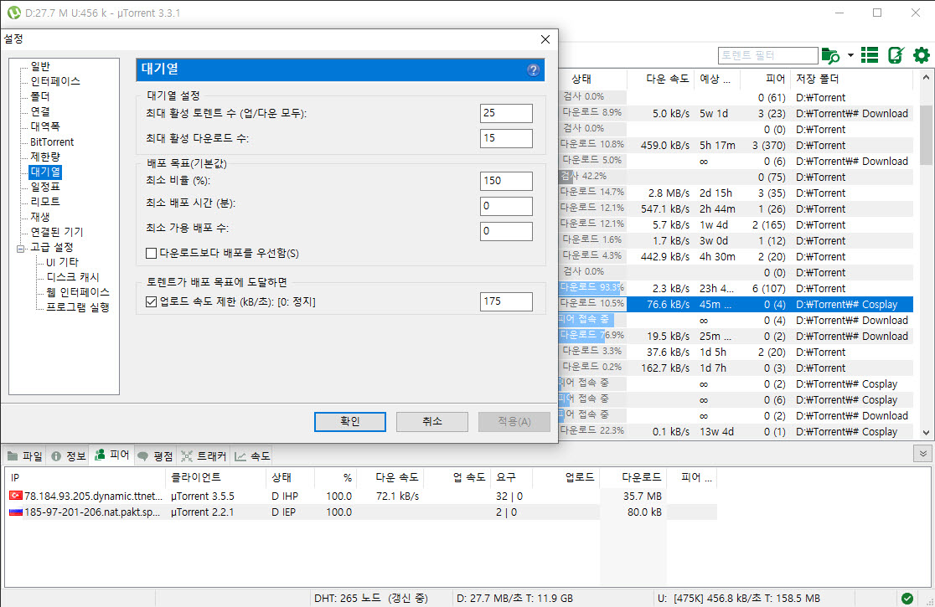
Task: Click the torrent filter search field
Action: coord(768,55)
